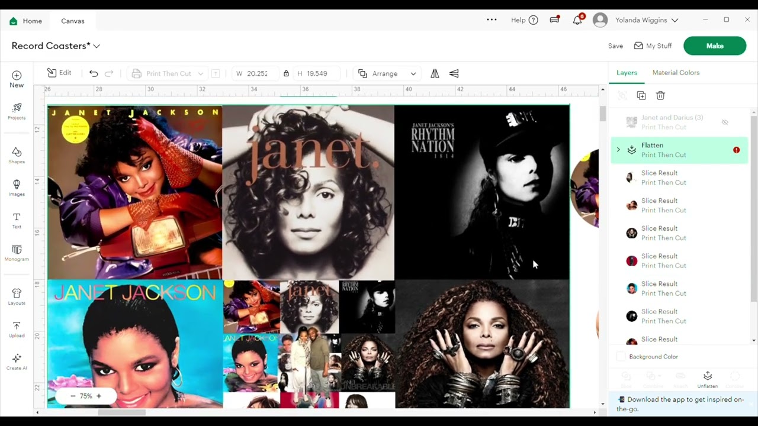Expand the Flatten layer group
Screen dimensions: 758x426
click(x=618, y=150)
